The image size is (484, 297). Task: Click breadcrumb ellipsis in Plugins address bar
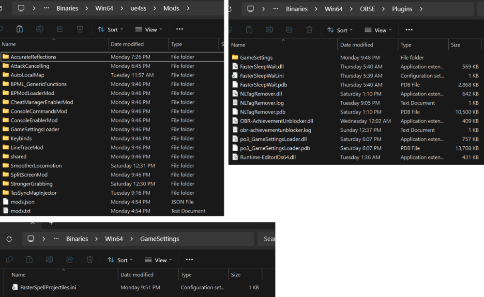pos(276,9)
